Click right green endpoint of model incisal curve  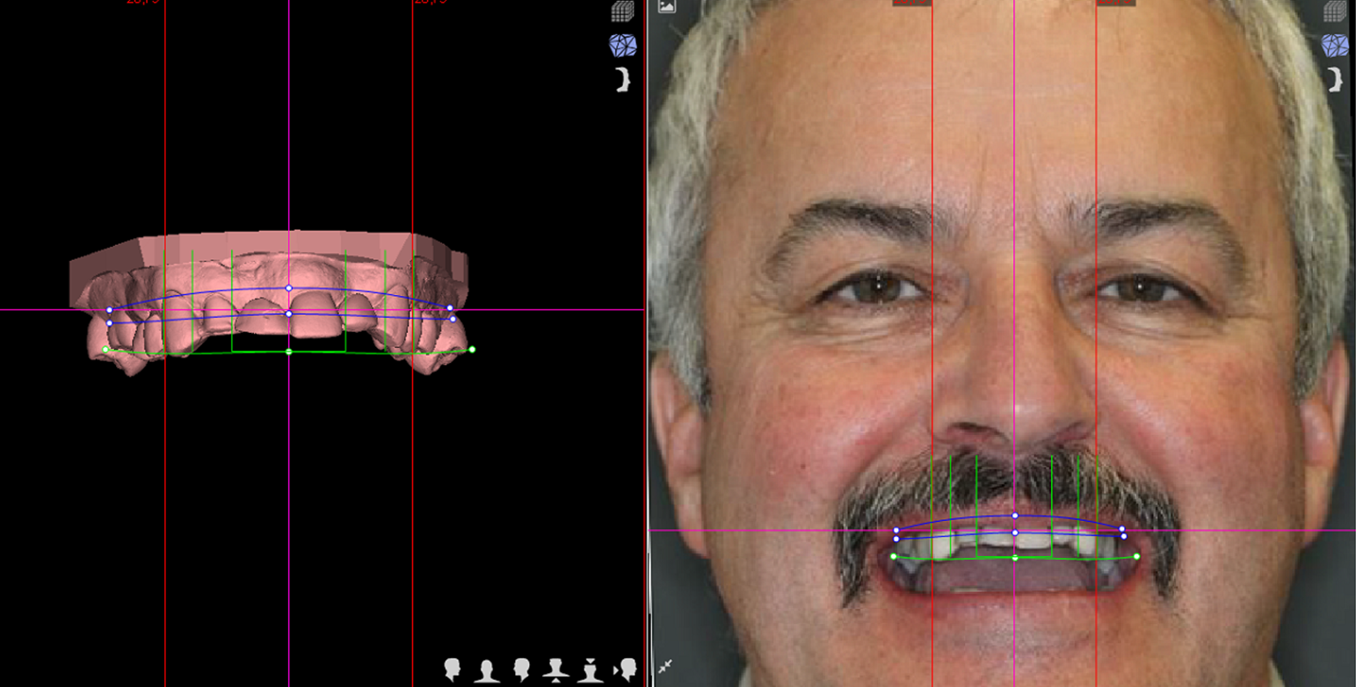(x=472, y=350)
